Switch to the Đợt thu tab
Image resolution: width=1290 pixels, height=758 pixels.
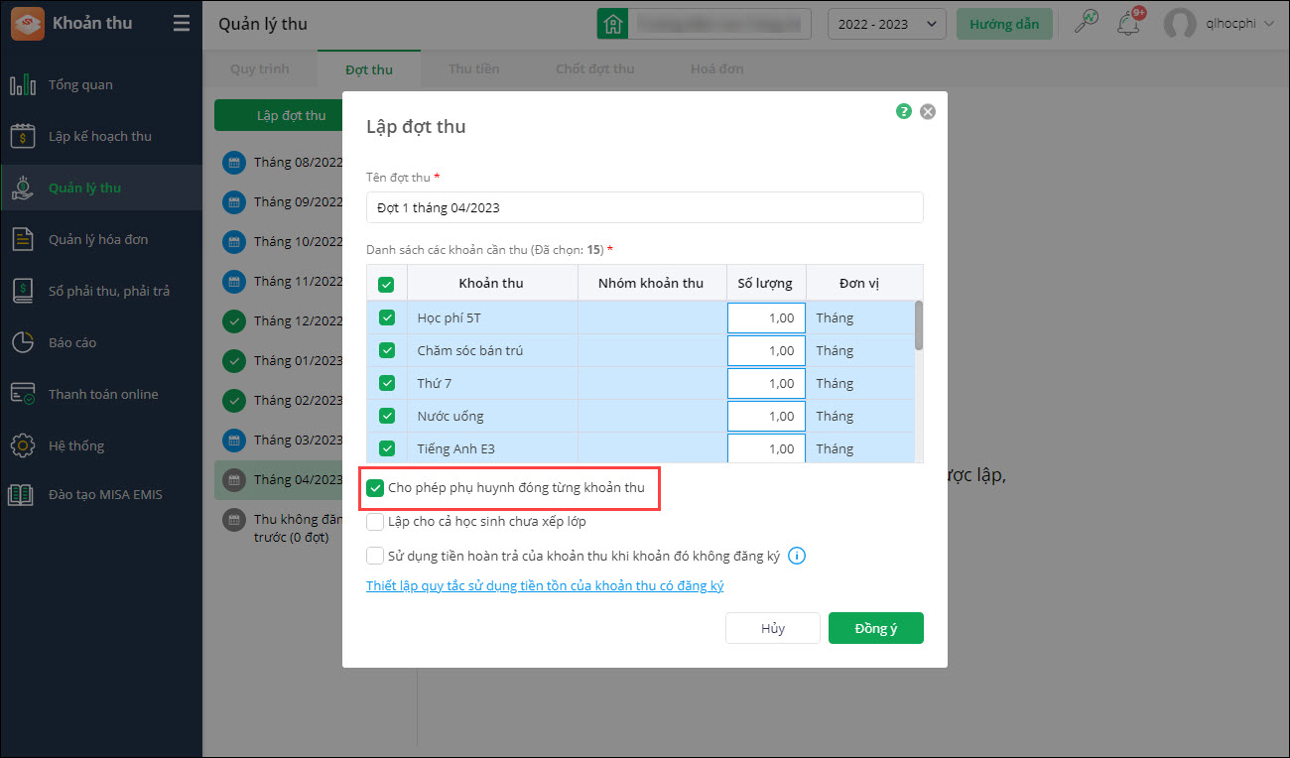tap(369, 68)
